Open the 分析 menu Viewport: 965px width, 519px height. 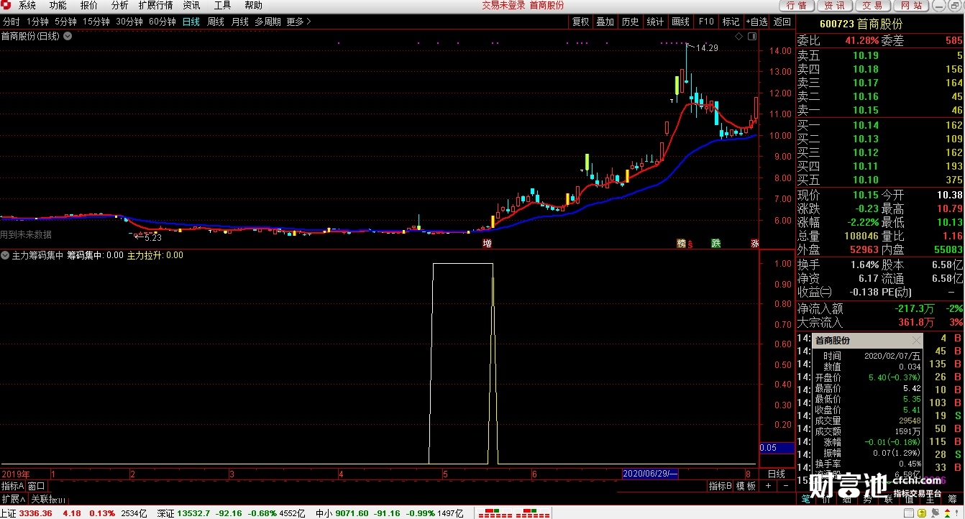coord(120,5)
